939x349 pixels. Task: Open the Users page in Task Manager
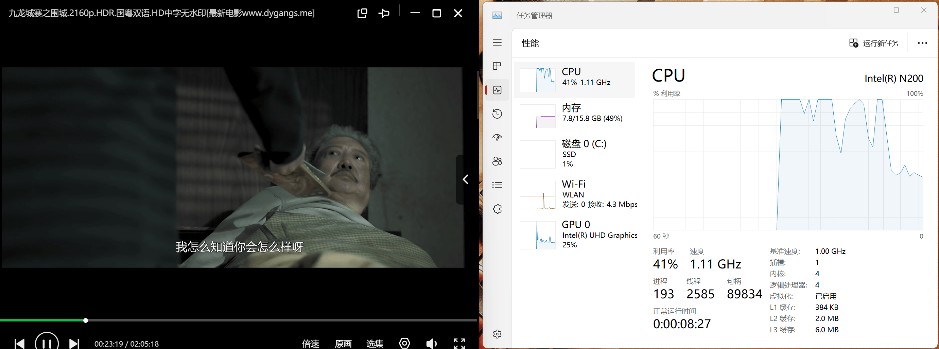pos(497,161)
